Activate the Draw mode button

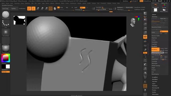coord(33,9)
